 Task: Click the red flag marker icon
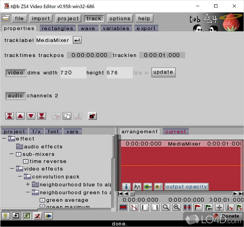tap(198, 207)
